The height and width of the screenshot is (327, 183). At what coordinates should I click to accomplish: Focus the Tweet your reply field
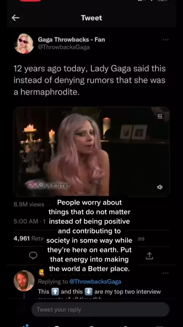[x=100, y=309]
